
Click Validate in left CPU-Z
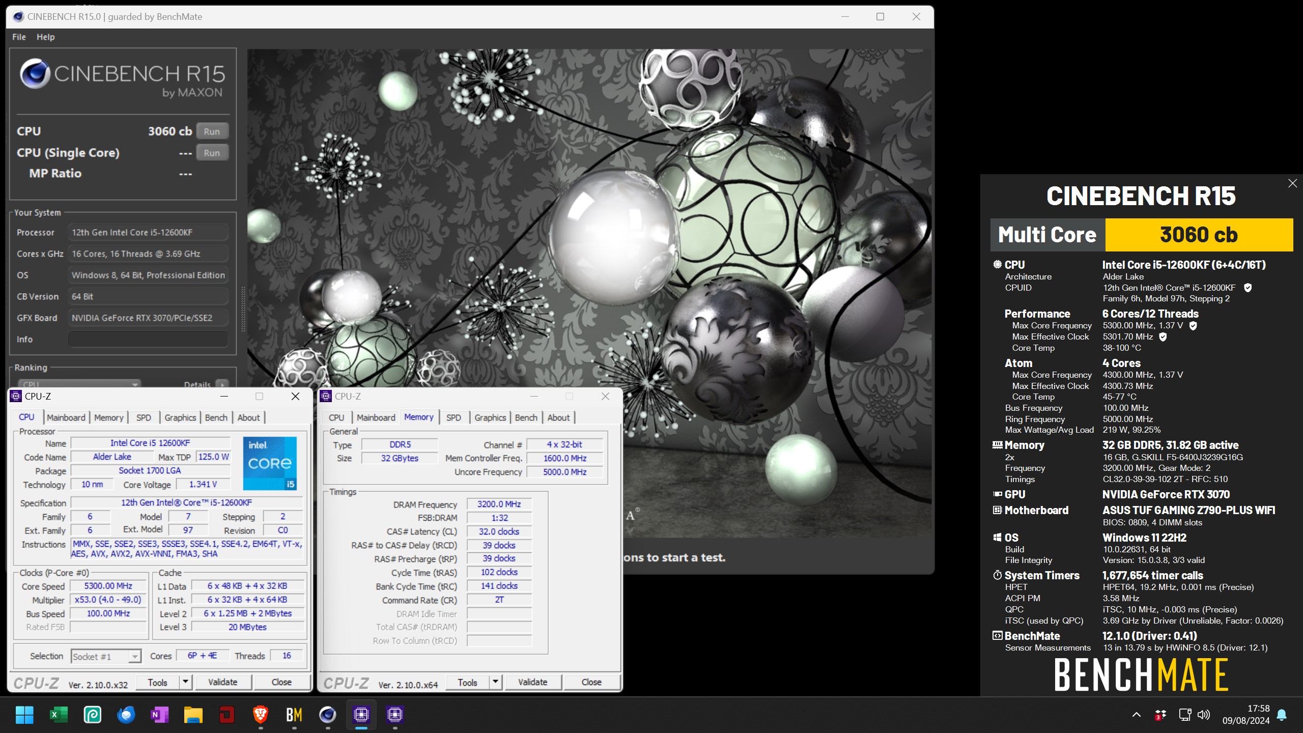223,683
